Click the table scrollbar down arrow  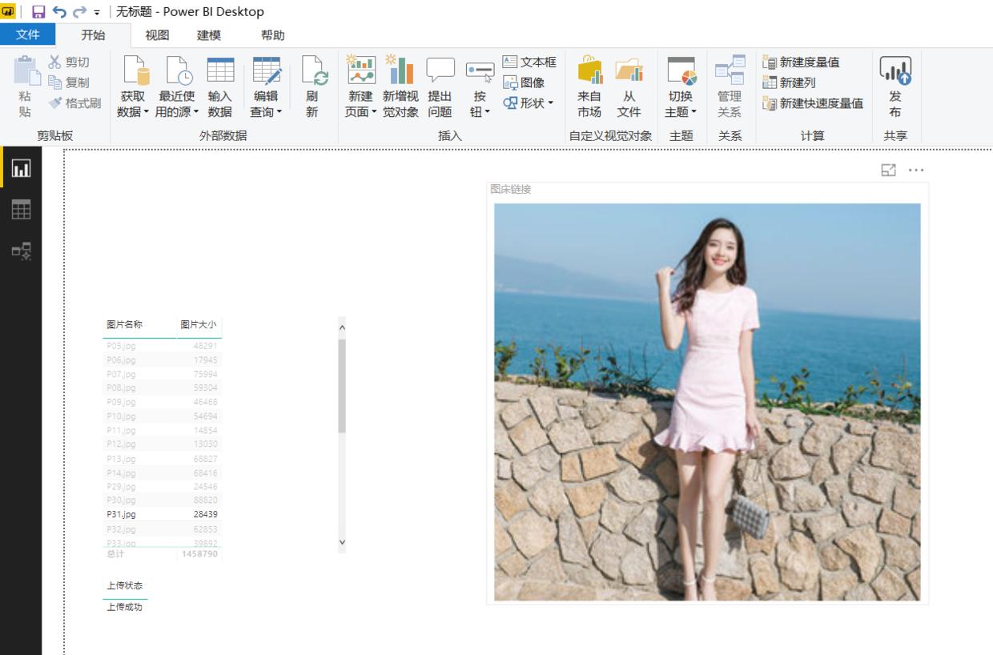342,541
